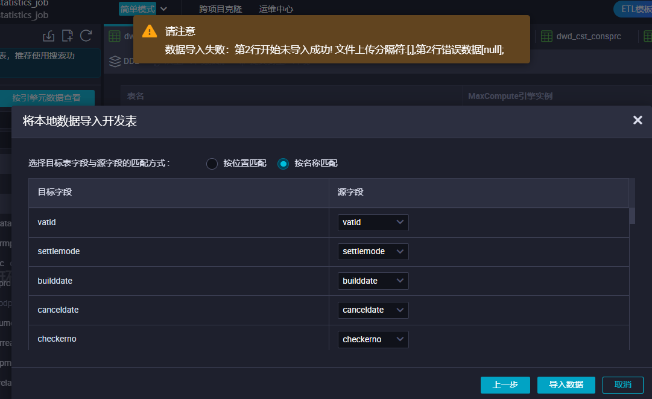Screen dimensions: 652x399
Task: Click the checkerno target field cell
Action: click(x=179, y=338)
